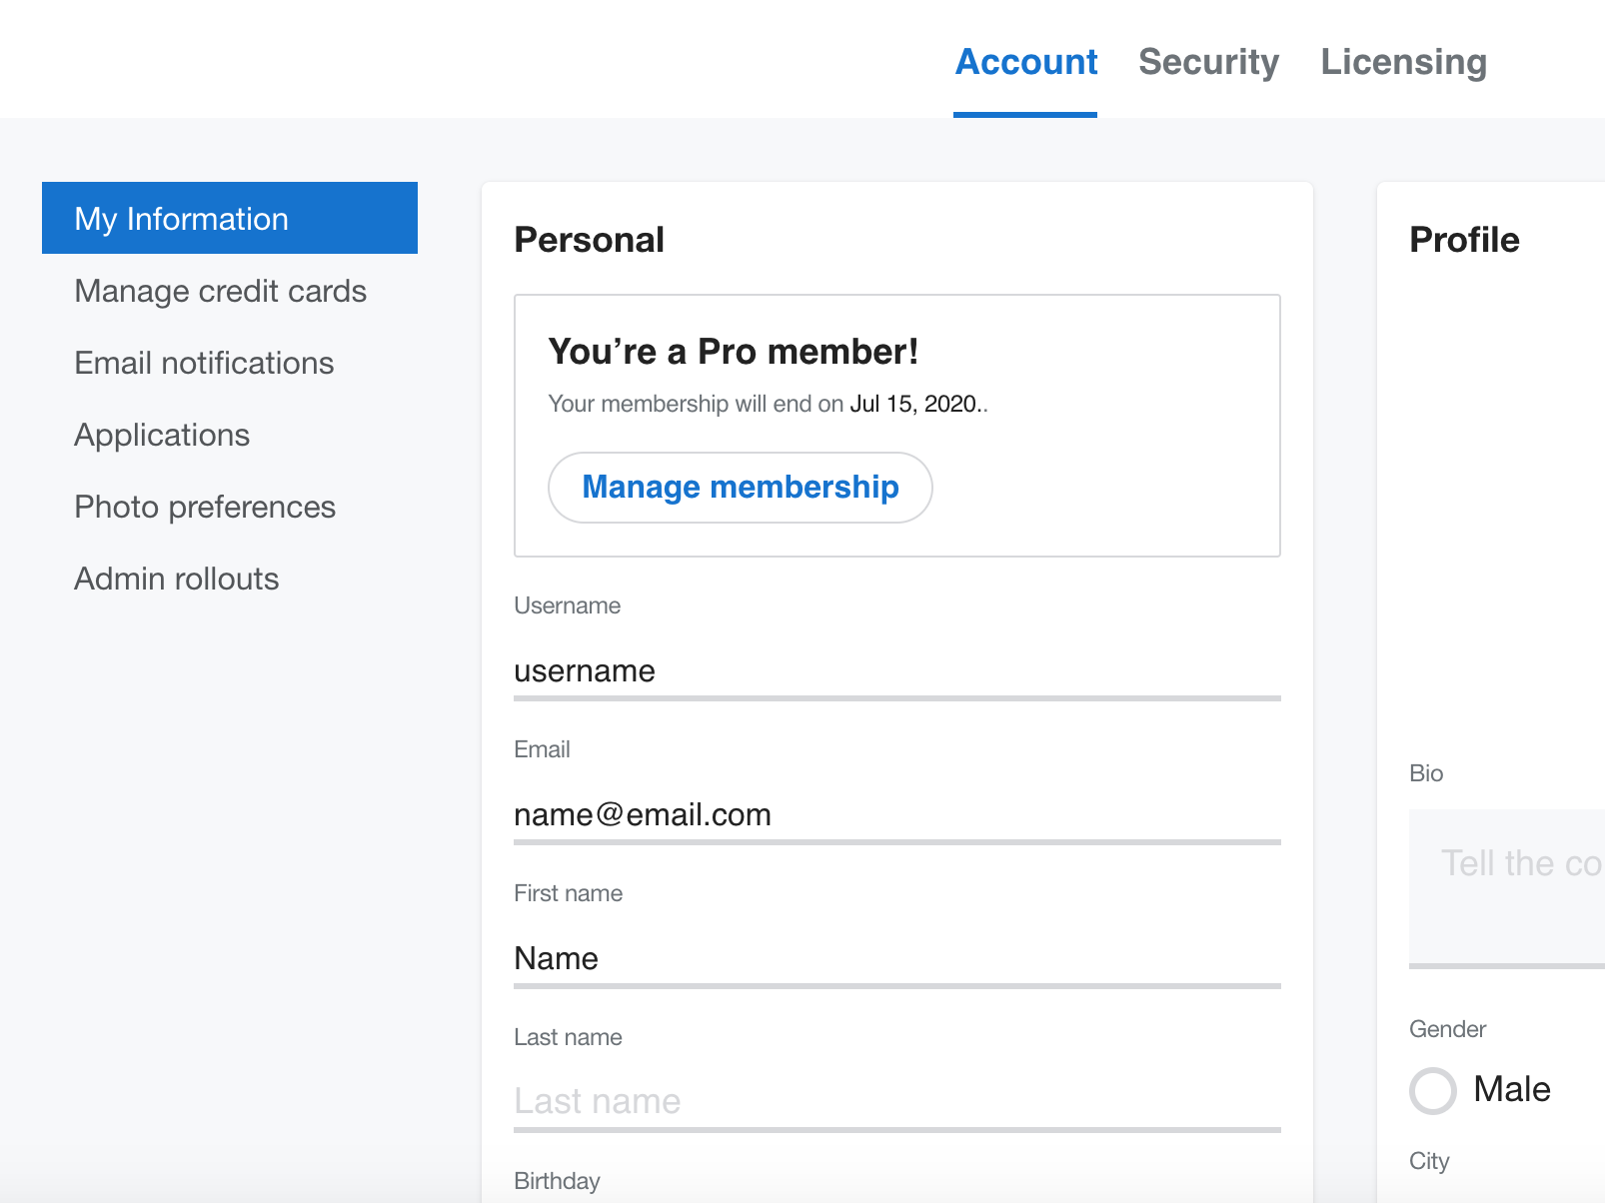Image resolution: width=1605 pixels, height=1203 pixels.
Task: Click the Pro member banner
Action: pos(896,426)
